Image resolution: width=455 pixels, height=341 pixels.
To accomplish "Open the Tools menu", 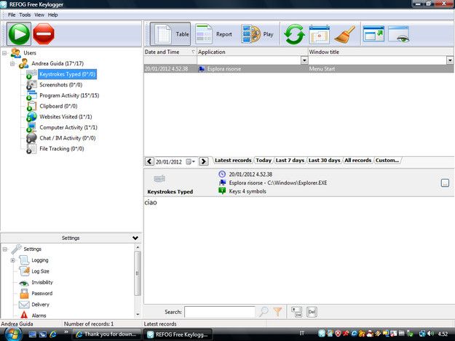I will point(25,15).
